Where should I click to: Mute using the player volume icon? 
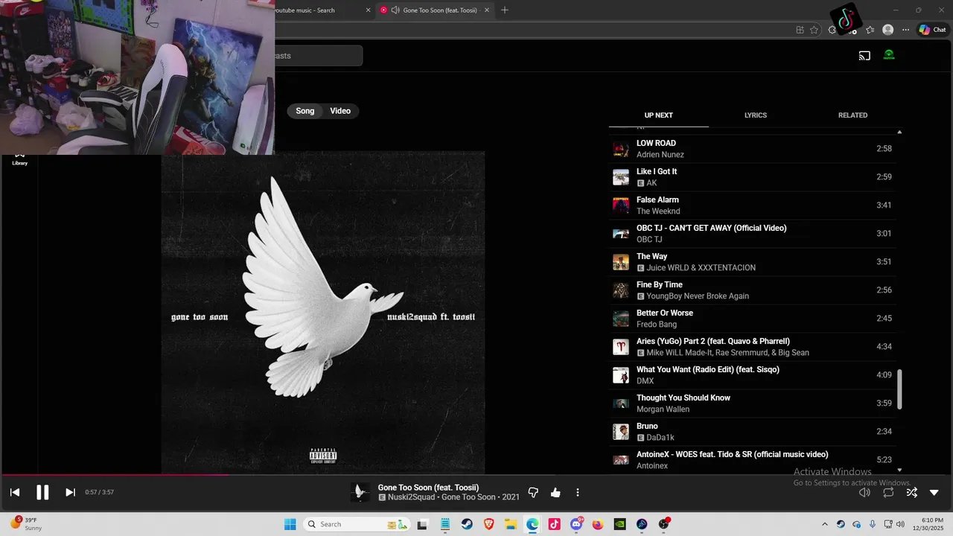[x=864, y=492]
